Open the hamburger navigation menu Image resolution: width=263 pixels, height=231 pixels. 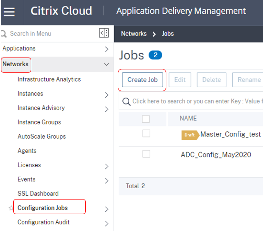pos(9,12)
